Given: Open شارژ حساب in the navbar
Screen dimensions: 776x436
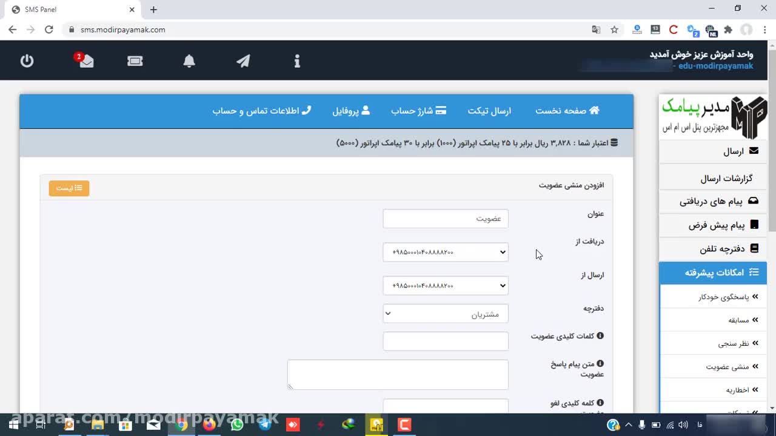Looking at the screenshot, I should pos(418,111).
